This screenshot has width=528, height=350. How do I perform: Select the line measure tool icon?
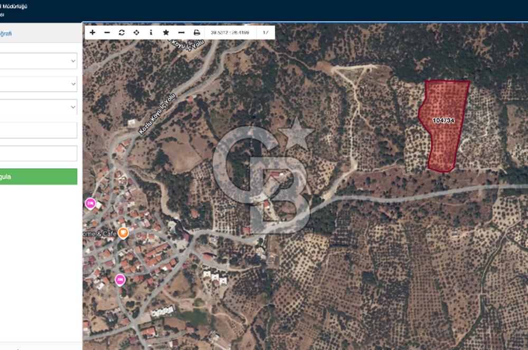click(181, 32)
